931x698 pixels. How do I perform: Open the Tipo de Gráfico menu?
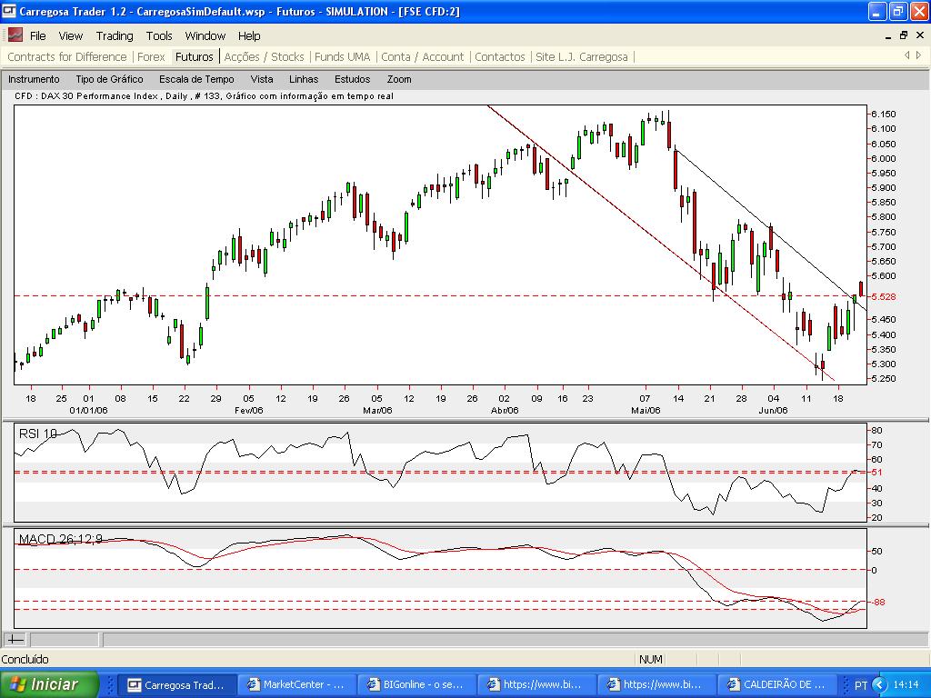[109, 79]
